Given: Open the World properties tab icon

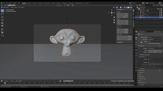Looking at the screenshot, I should [x=136, y=47].
